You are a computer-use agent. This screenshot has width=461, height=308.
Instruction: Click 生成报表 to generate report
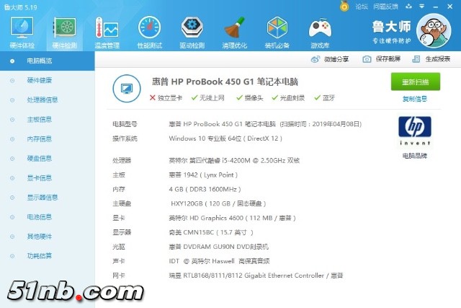pos(437,58)
